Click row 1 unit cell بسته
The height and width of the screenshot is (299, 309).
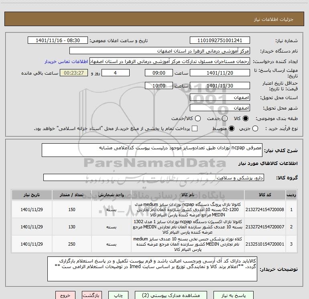111,210
